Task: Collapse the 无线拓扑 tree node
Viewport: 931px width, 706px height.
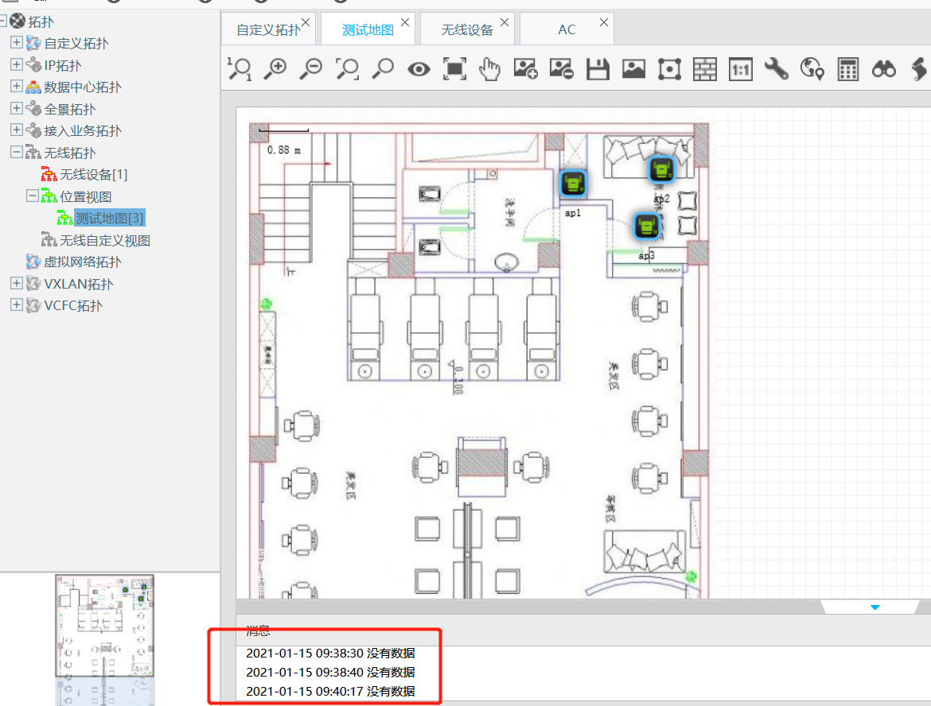Action: pos(17,153)
